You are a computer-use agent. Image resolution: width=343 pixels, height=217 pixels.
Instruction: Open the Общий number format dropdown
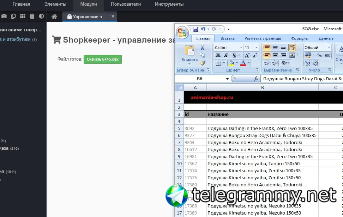click(x=329, y=47)
